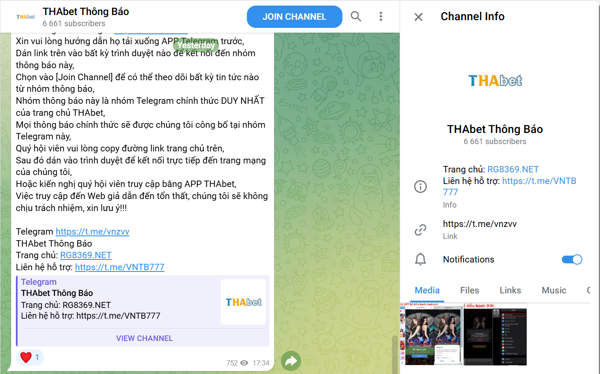Viewport: 600px width, 374px height.
Task: Open the t.me/vnzvv link in the message
Action: click(x=93, y=232)
